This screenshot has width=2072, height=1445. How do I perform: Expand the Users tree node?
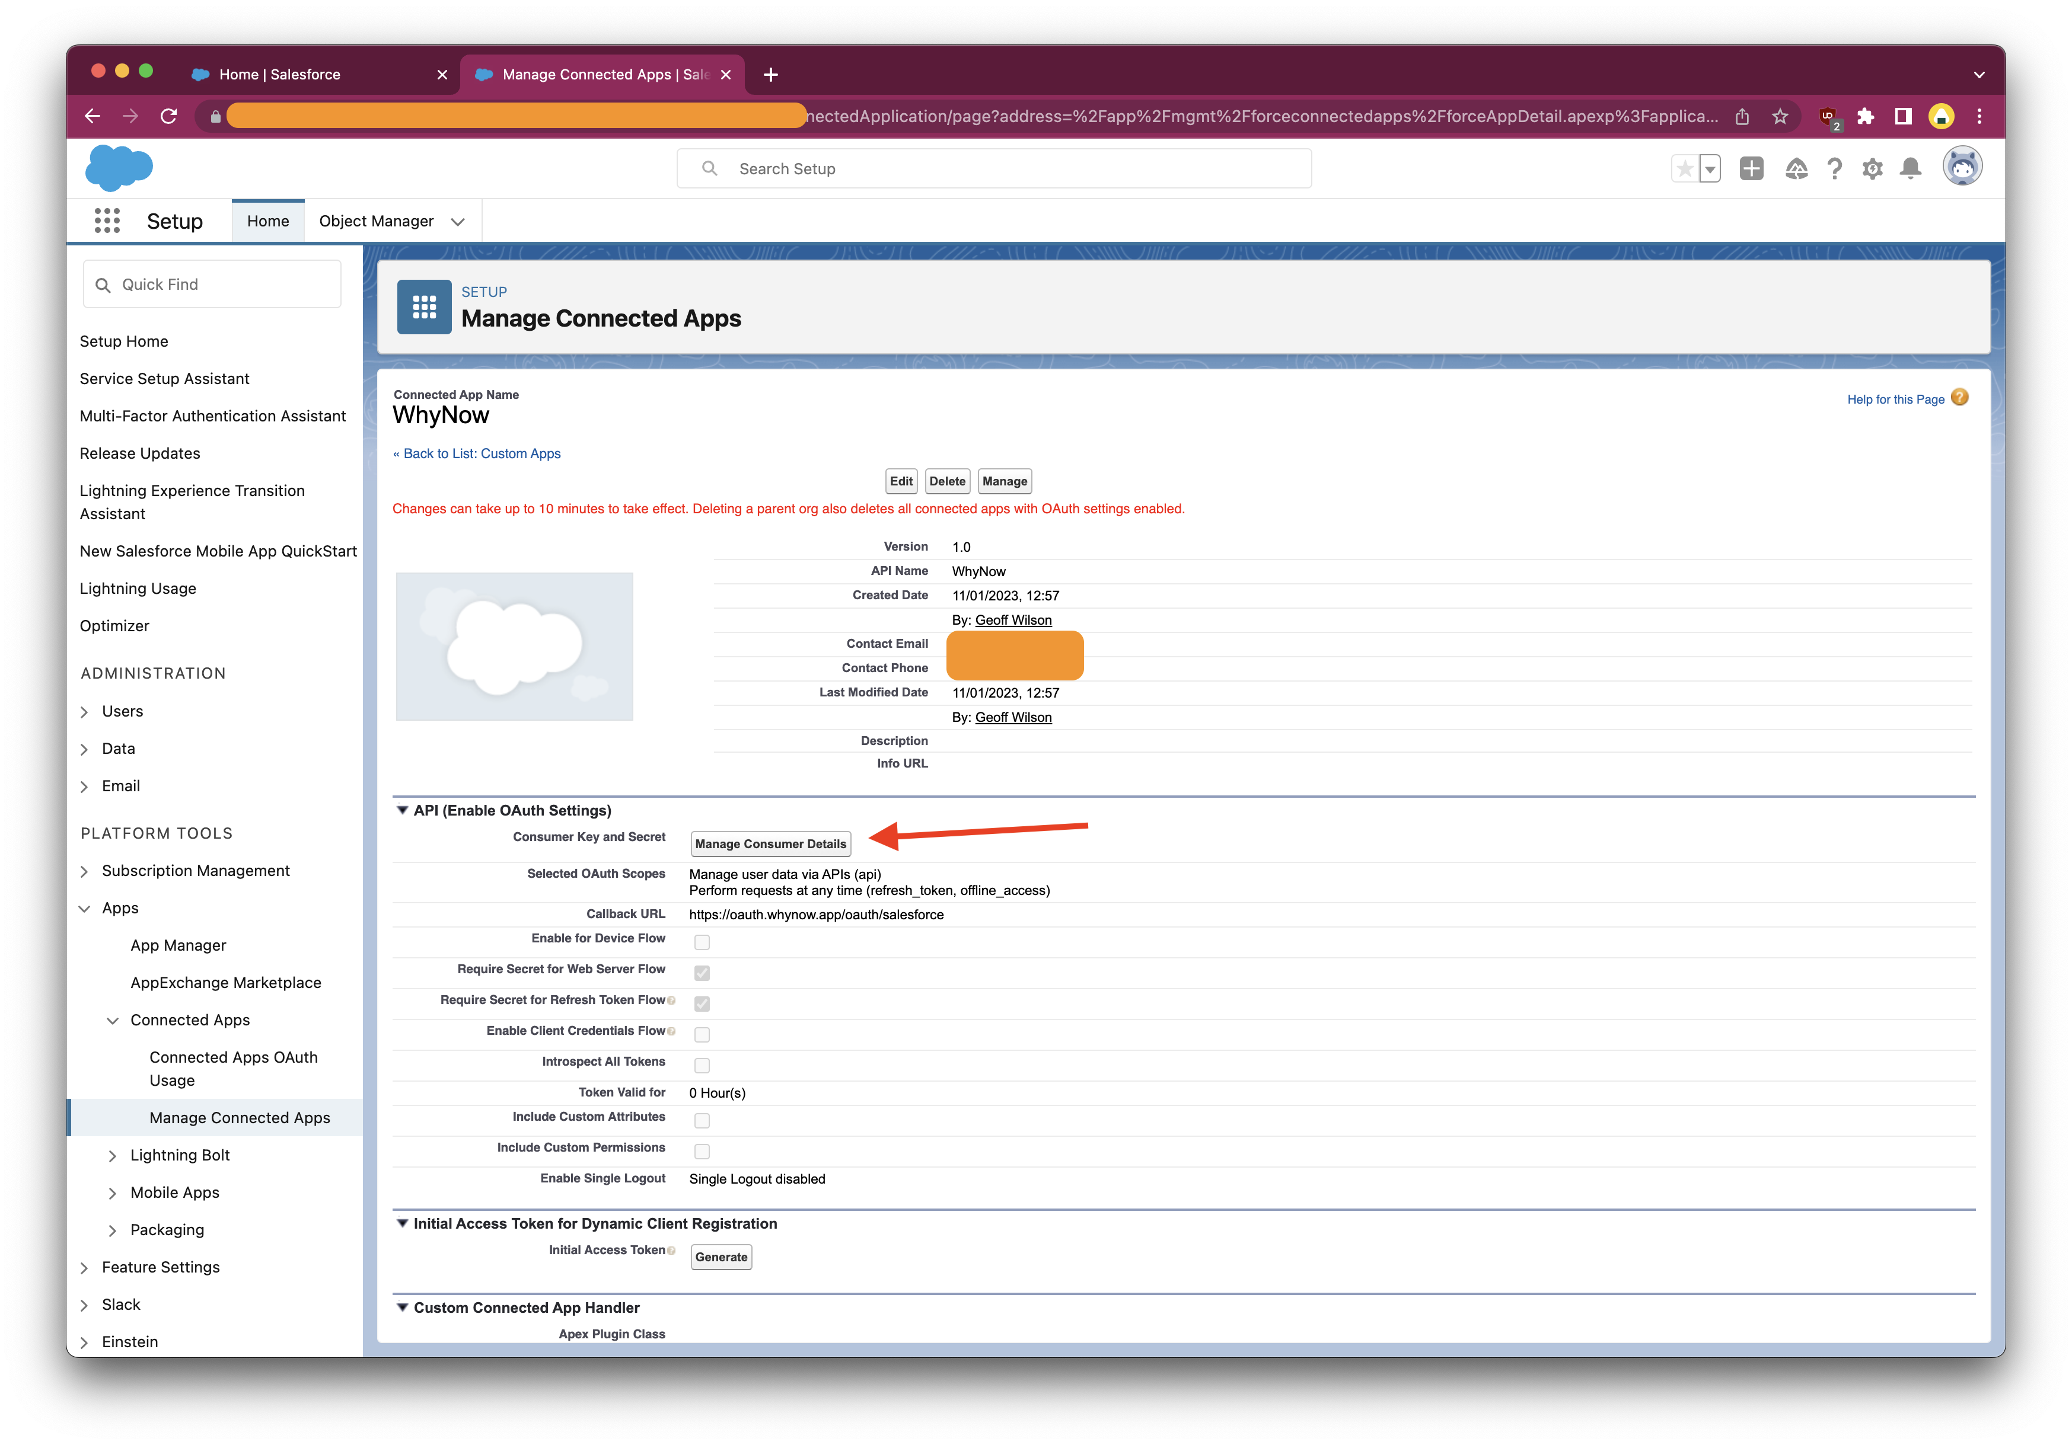pyautogui.click(x=84, y=712)
